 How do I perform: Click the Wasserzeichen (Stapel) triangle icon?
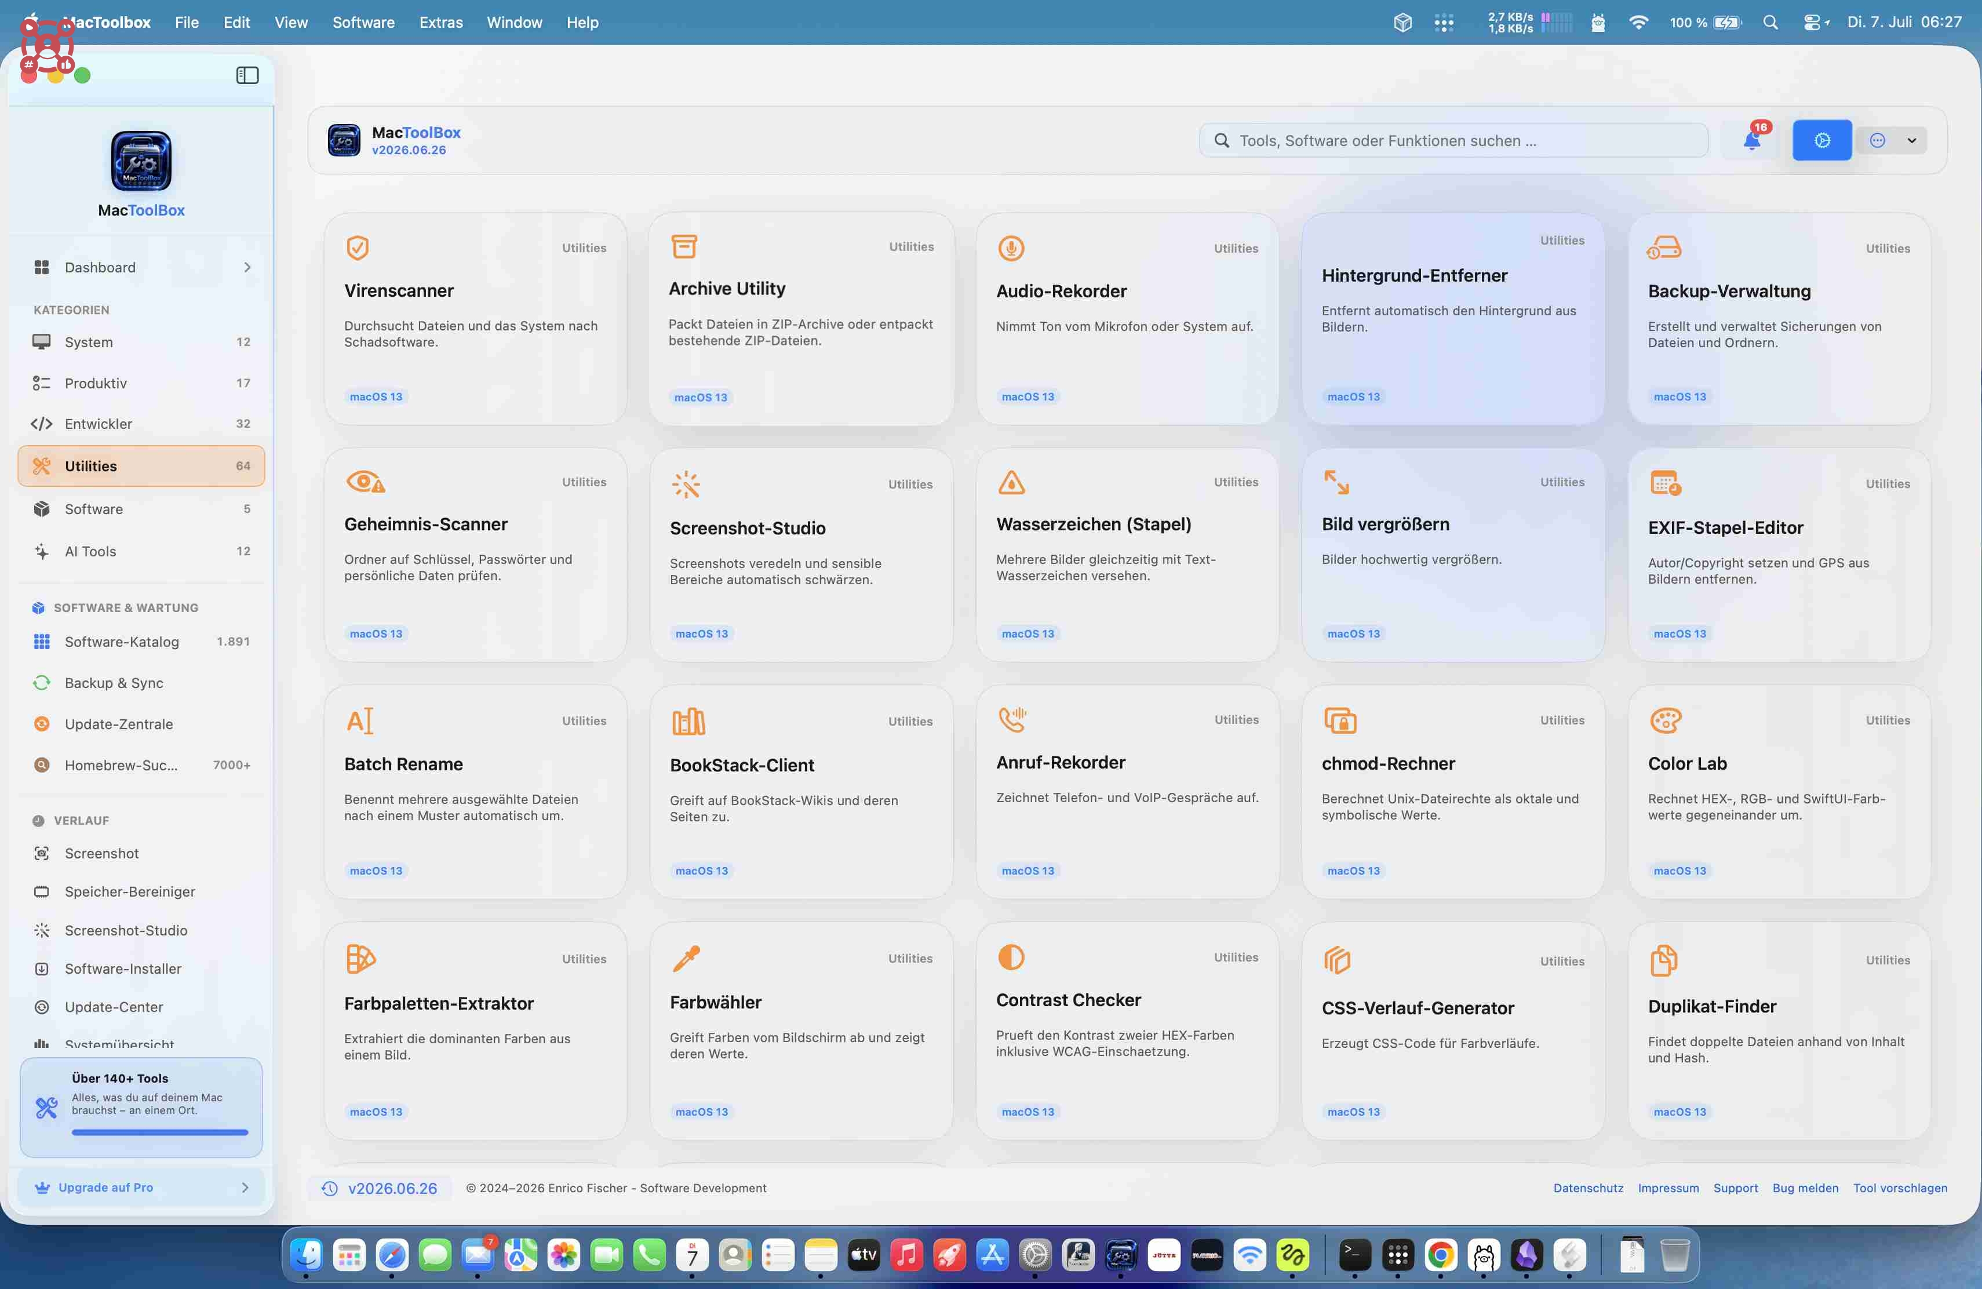(1011, 482)
